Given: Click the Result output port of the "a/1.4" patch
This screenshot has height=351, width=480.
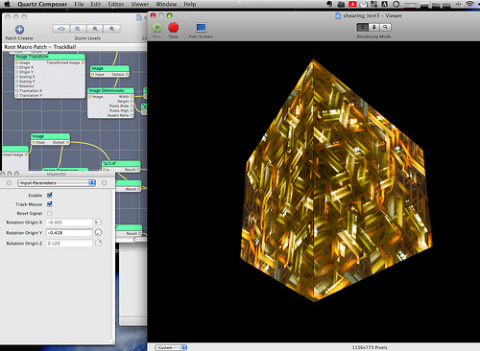Looking at the screenshot, I should pyautogui.click(x=138, y=170).
